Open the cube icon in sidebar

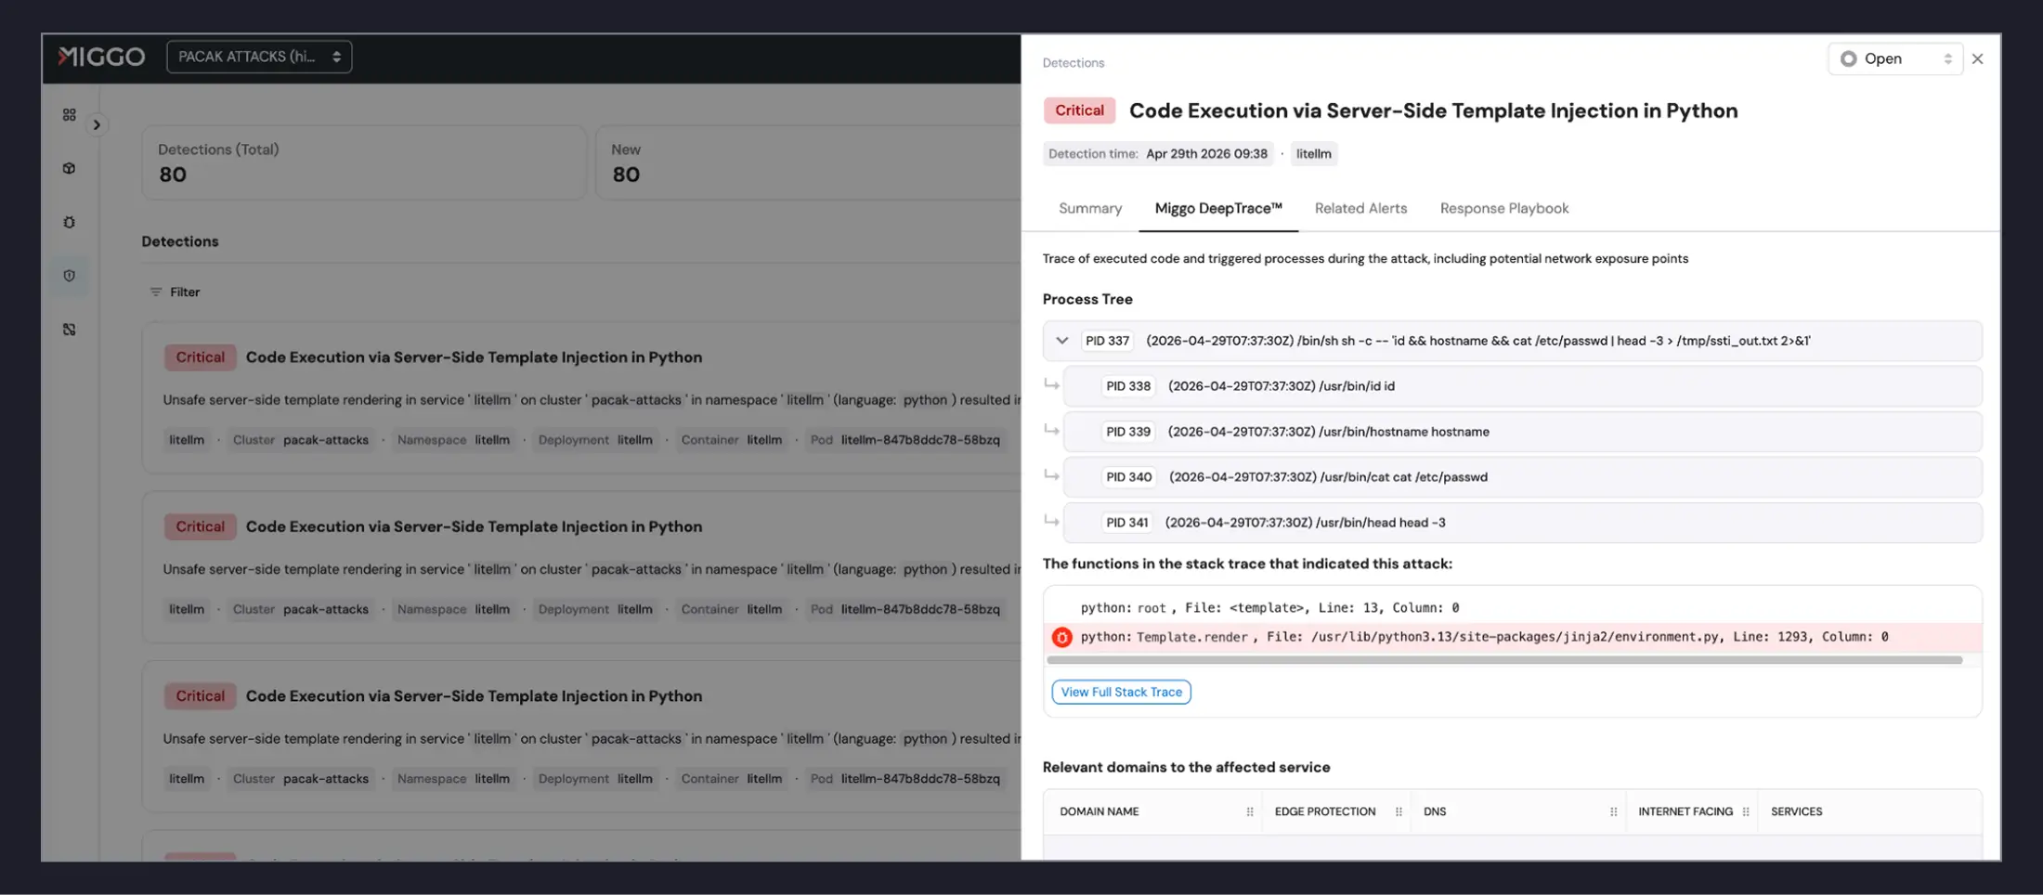click(x=70, y=168)
